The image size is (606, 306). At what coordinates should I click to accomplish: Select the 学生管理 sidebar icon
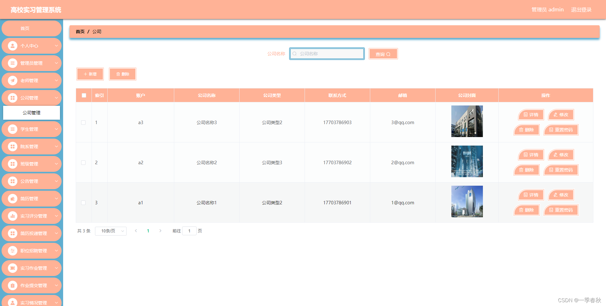click(x=13, y=129)
